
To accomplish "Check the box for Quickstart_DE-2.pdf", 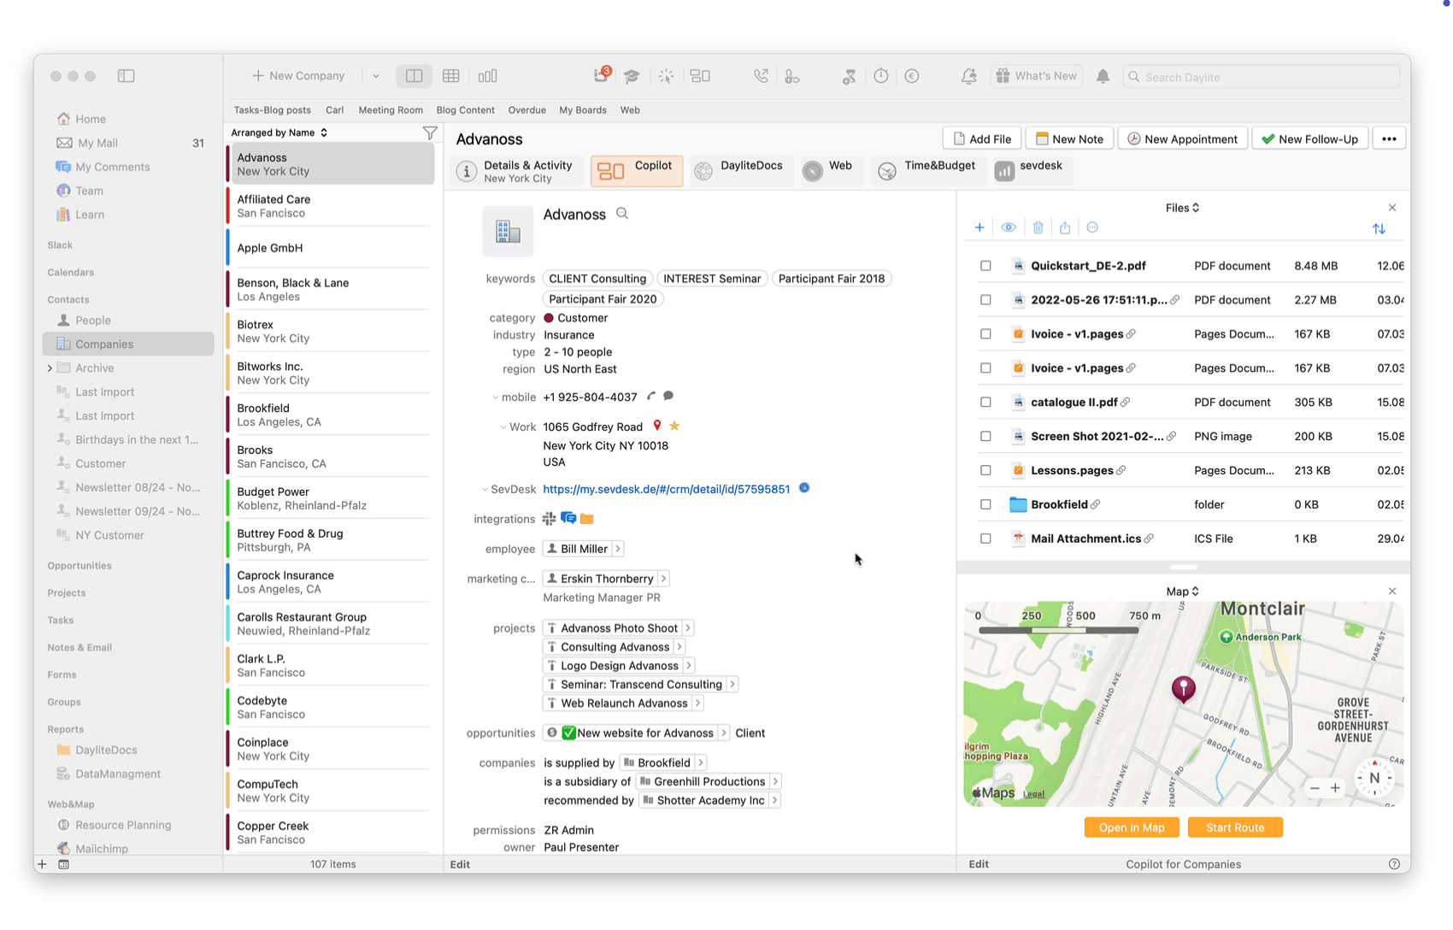I will click(985, 266).
